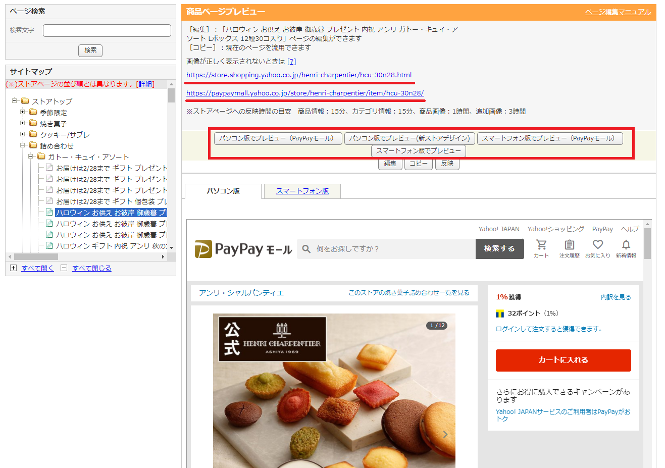Click ログインして注文すると獲得できます link

coord(549,329)
